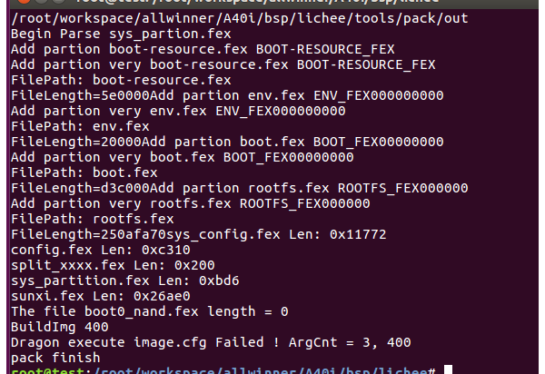The height and width of the screenshot is (374, 545).
Task: Click the terminal cursor block after the prompt
Action: coord(449,369)
